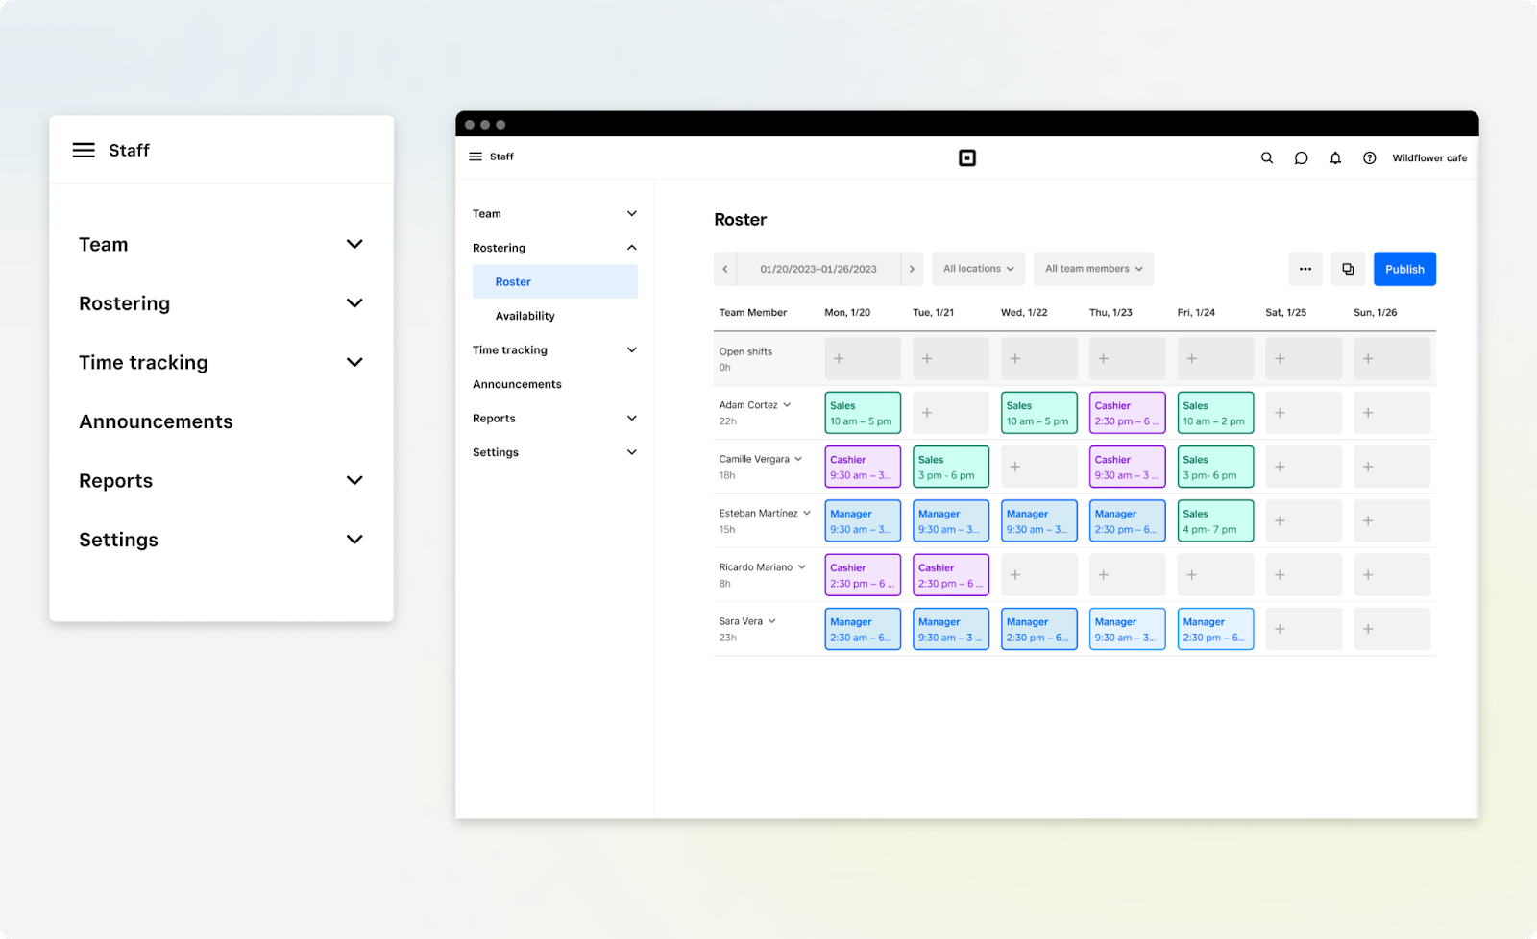Open help via the question mark icon

[1369, 157]
